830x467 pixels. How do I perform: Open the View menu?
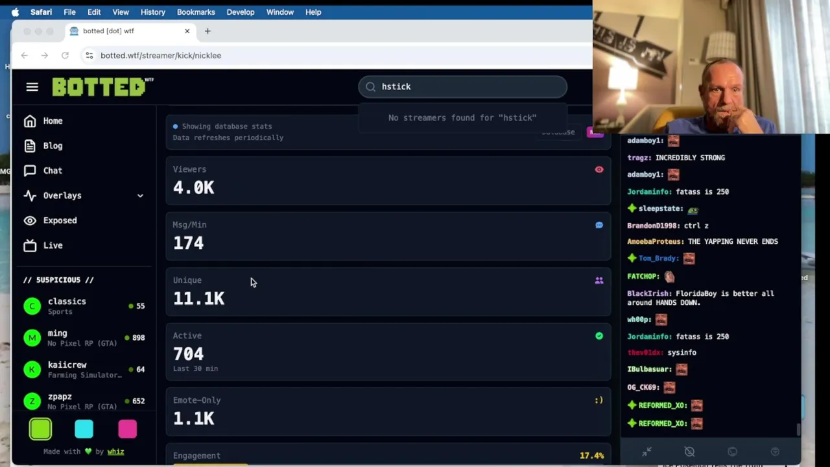tap(121, 12)
